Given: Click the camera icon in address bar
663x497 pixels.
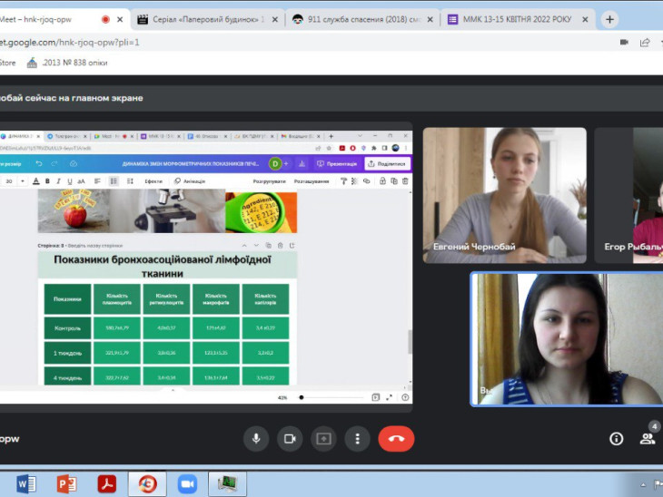Looking at the screenshot, I should click(624, 43).
